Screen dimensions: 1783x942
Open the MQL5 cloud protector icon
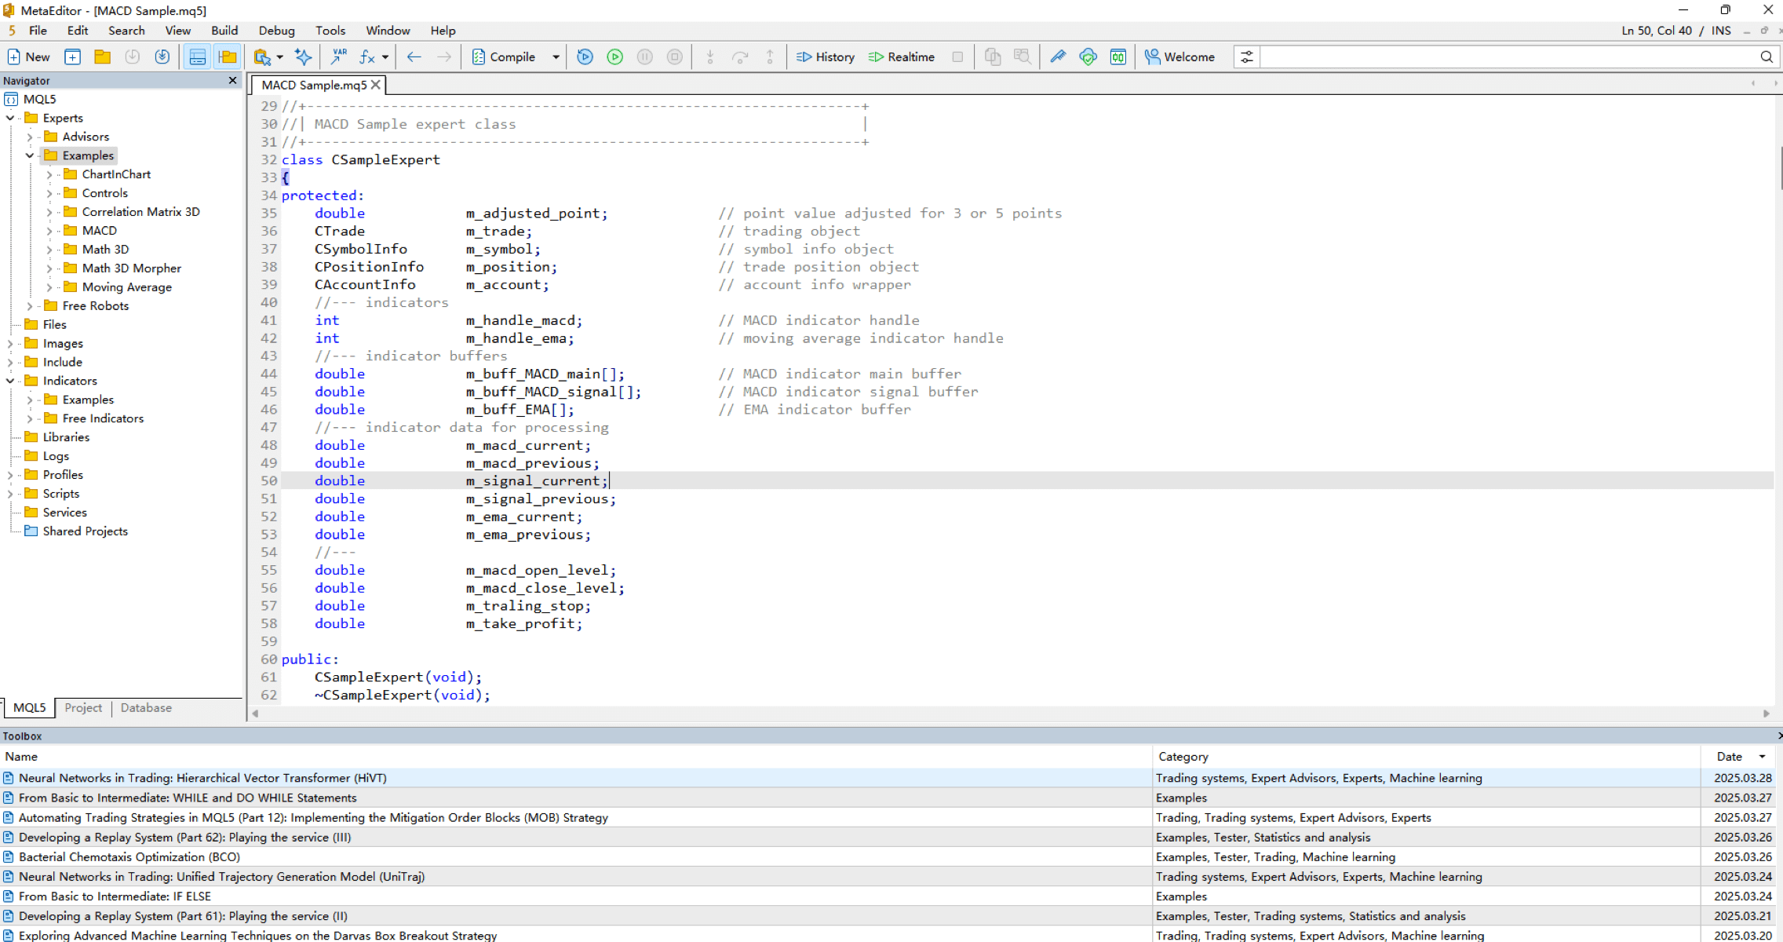tap(1088, 57)
